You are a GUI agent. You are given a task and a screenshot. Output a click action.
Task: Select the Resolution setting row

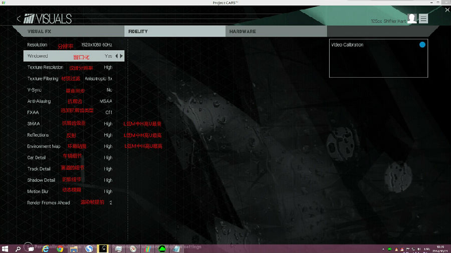[x=74, y=45]
